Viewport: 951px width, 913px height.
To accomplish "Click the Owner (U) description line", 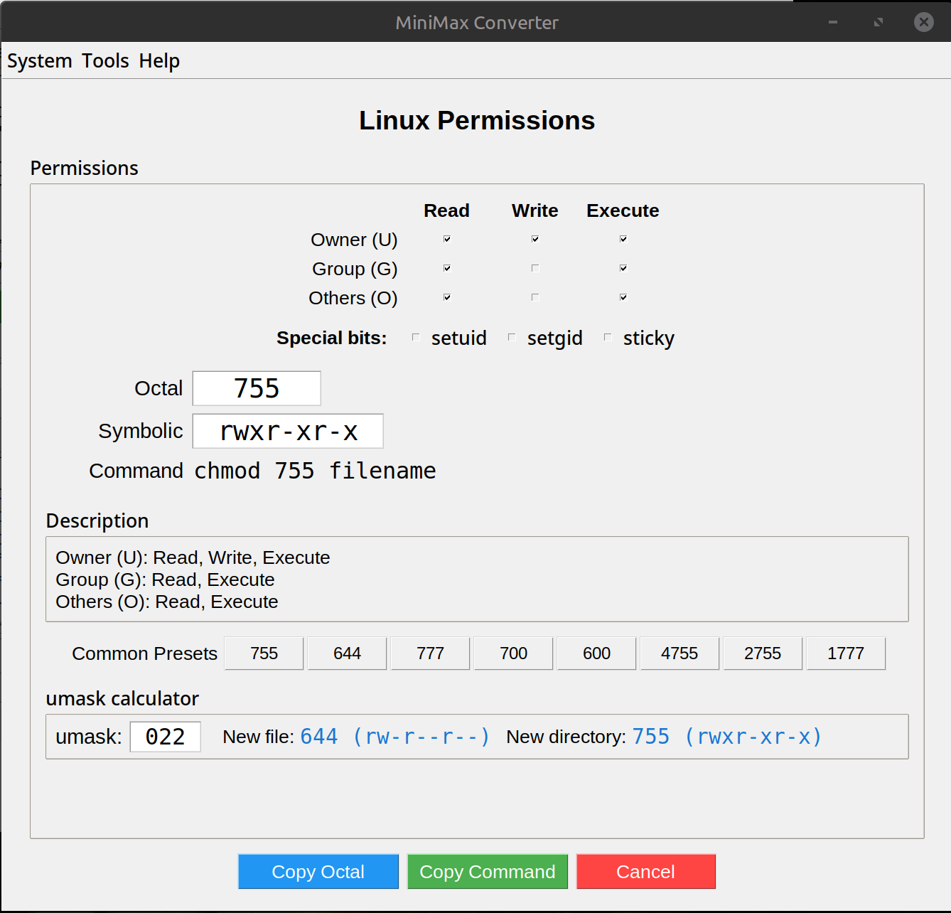I will pos(193,557).
